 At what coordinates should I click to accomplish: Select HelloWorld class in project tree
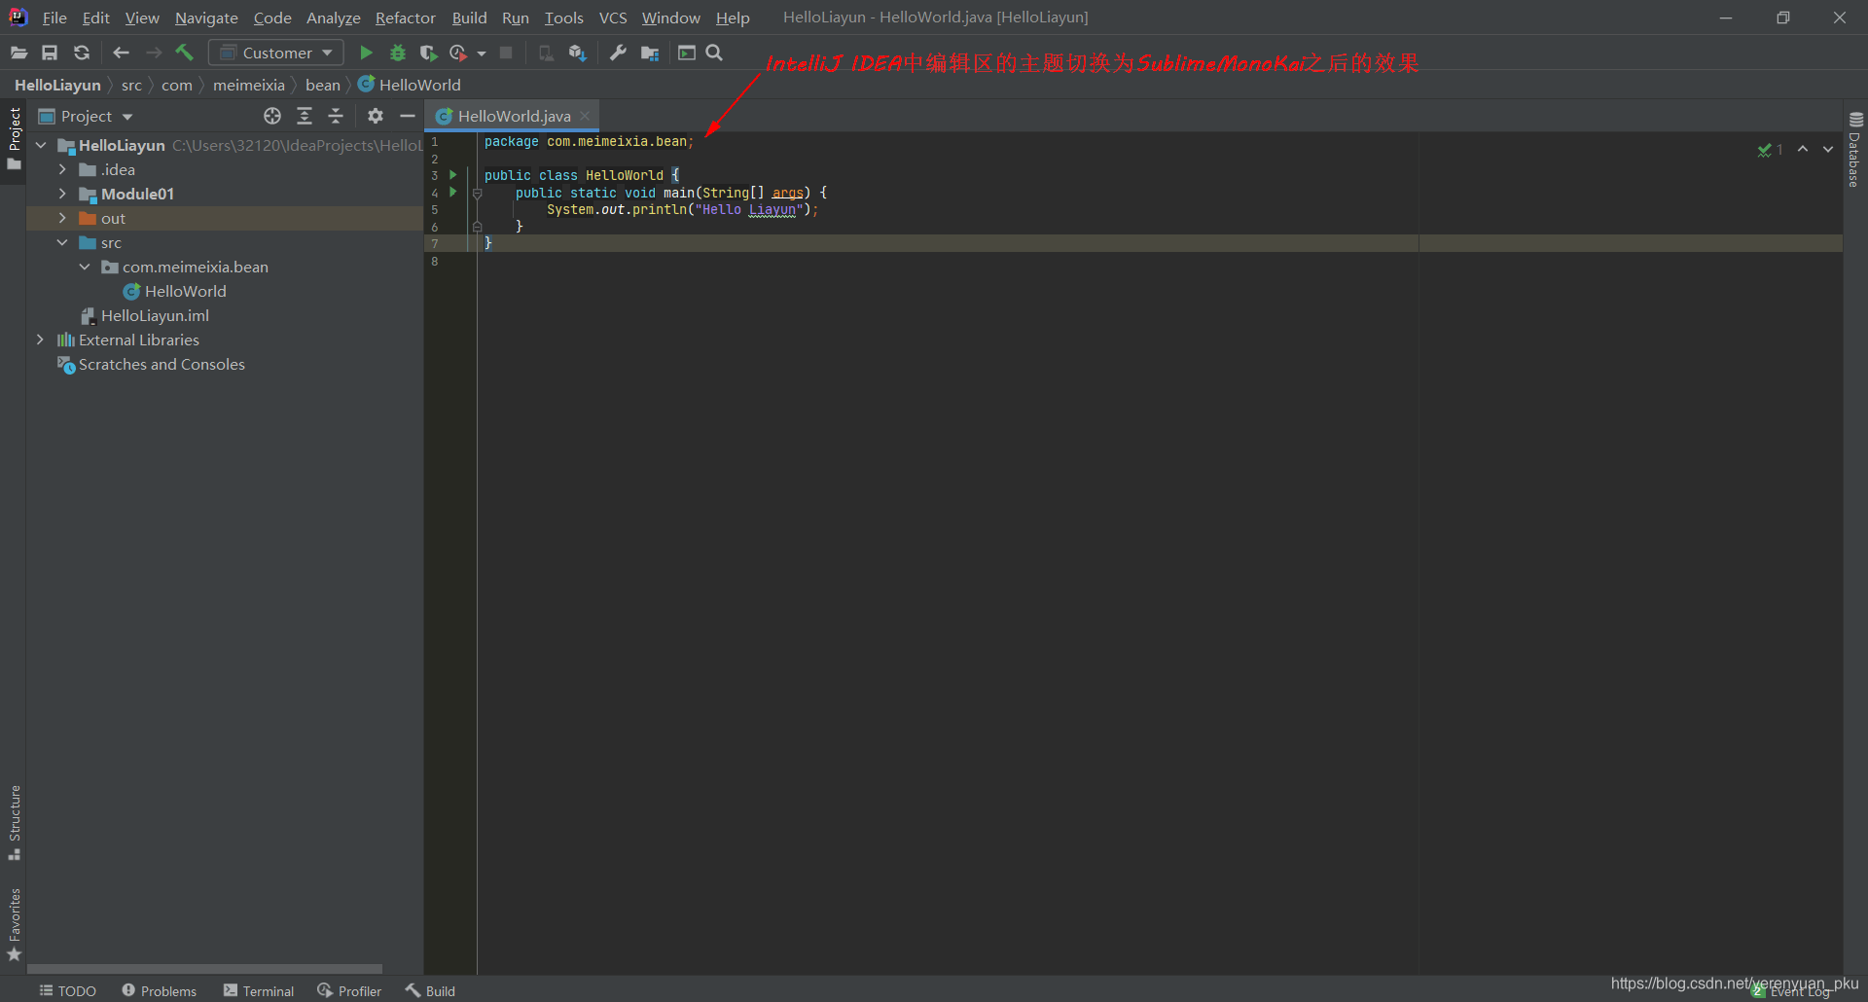coord(185,291)
